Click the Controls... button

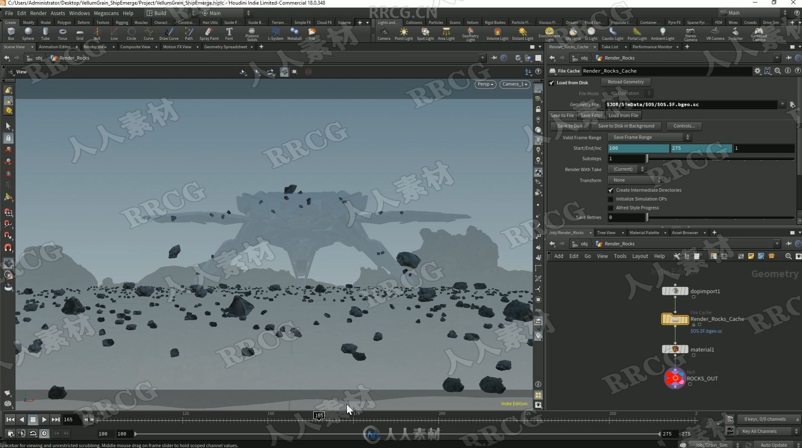(684, 126)
